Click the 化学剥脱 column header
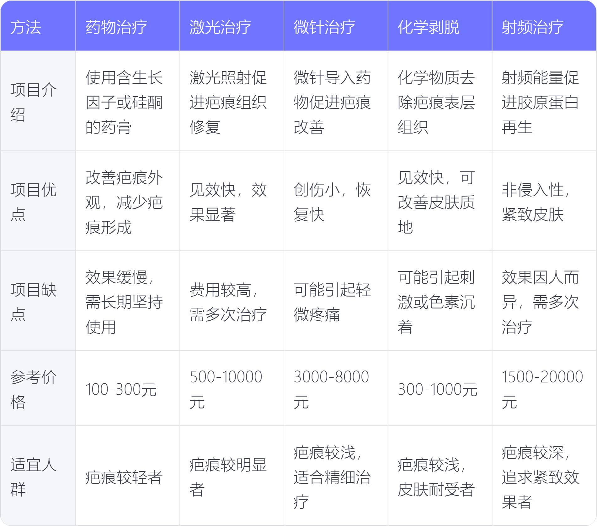This screenshot has height=526, width=597. pyautogui.click(x=429, y=27)
